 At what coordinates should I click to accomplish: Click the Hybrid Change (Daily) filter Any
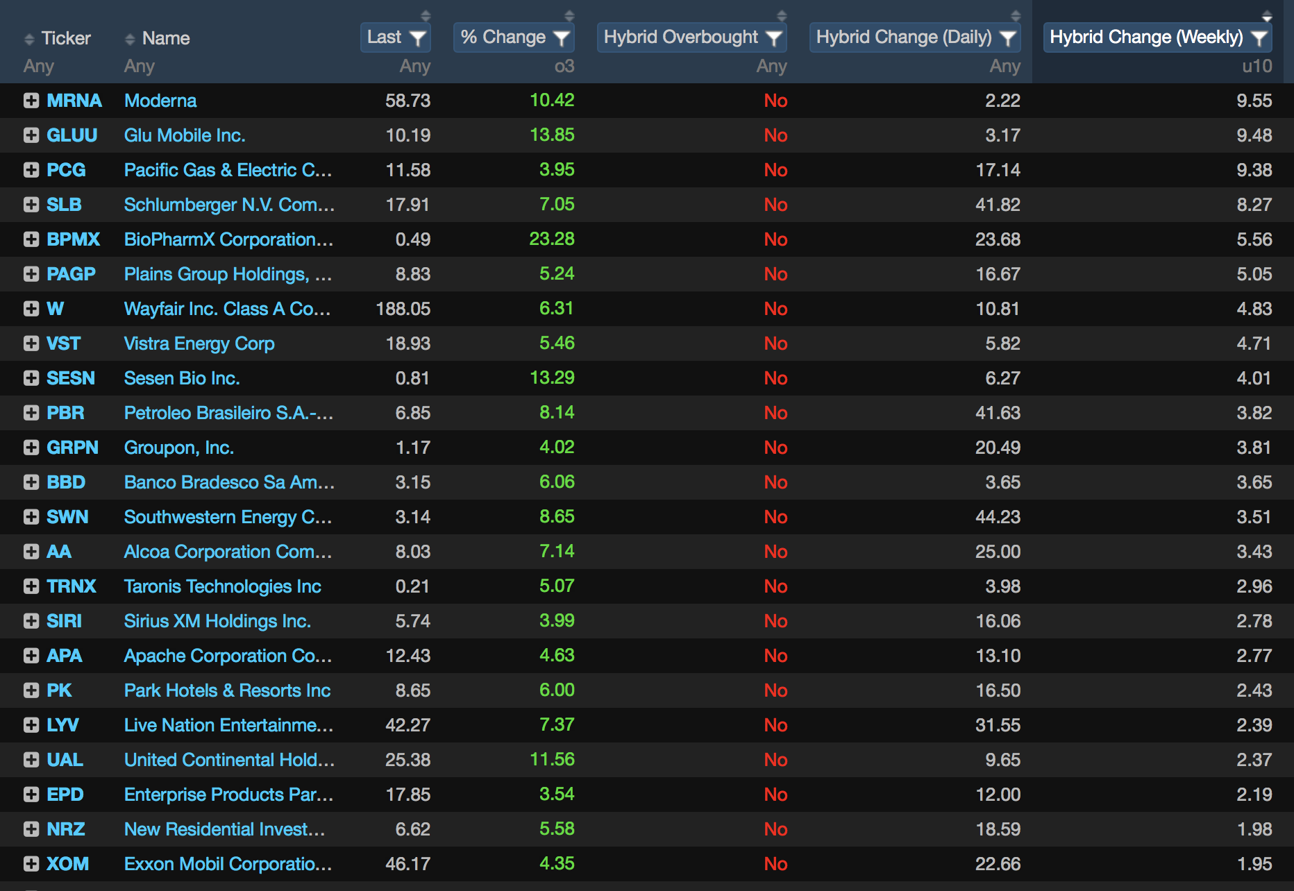(x=1005, y=67)
